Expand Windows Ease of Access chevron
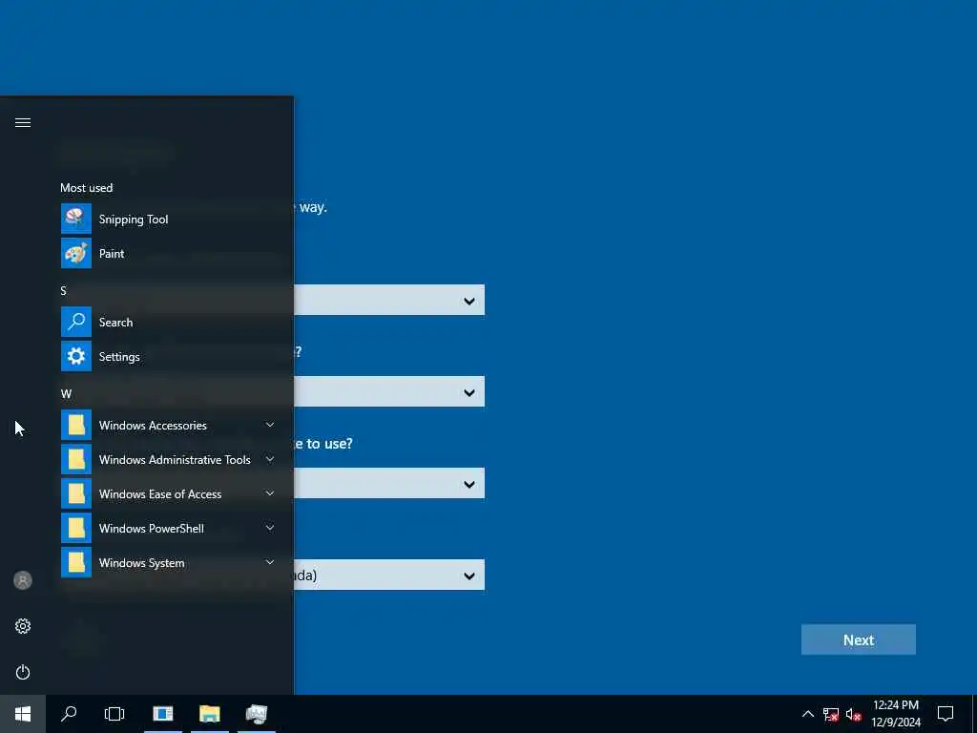977x733 pixels. click(270, 493)
